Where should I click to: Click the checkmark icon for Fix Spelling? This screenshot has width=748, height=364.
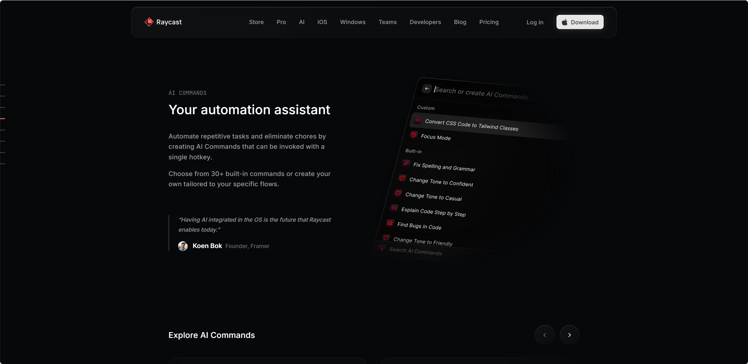[406, 163]
